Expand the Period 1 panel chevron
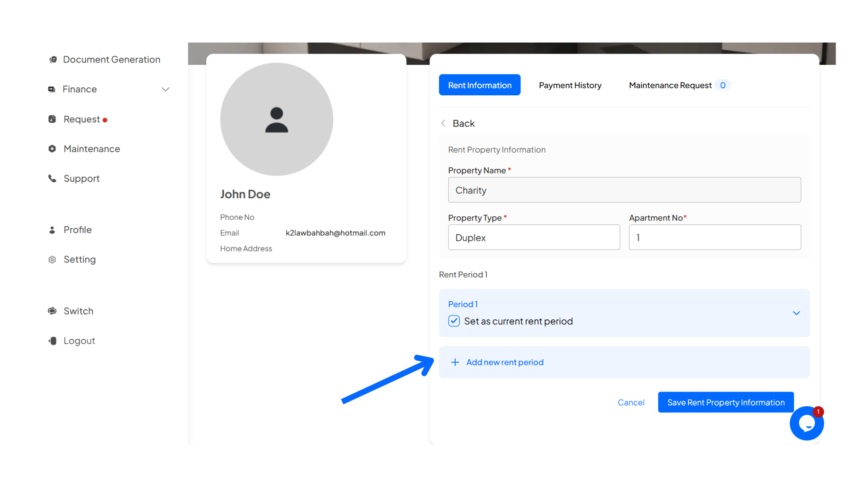The image size is (852, 479). click(797, 313)
